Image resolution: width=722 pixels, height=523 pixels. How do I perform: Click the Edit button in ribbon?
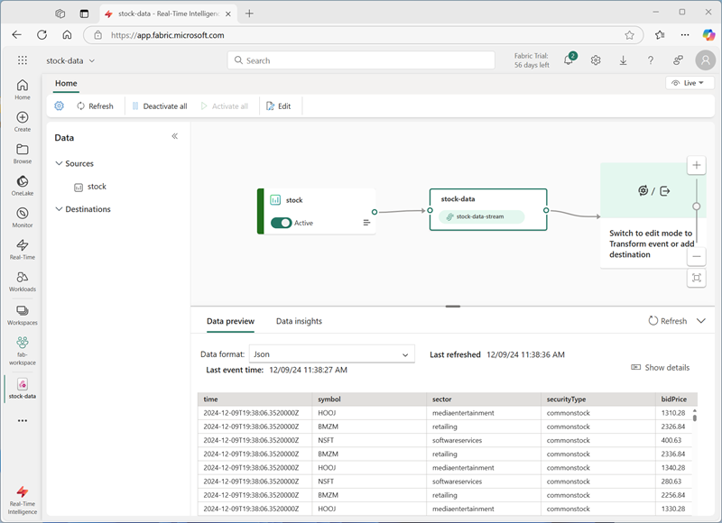(x=279, y=106)
